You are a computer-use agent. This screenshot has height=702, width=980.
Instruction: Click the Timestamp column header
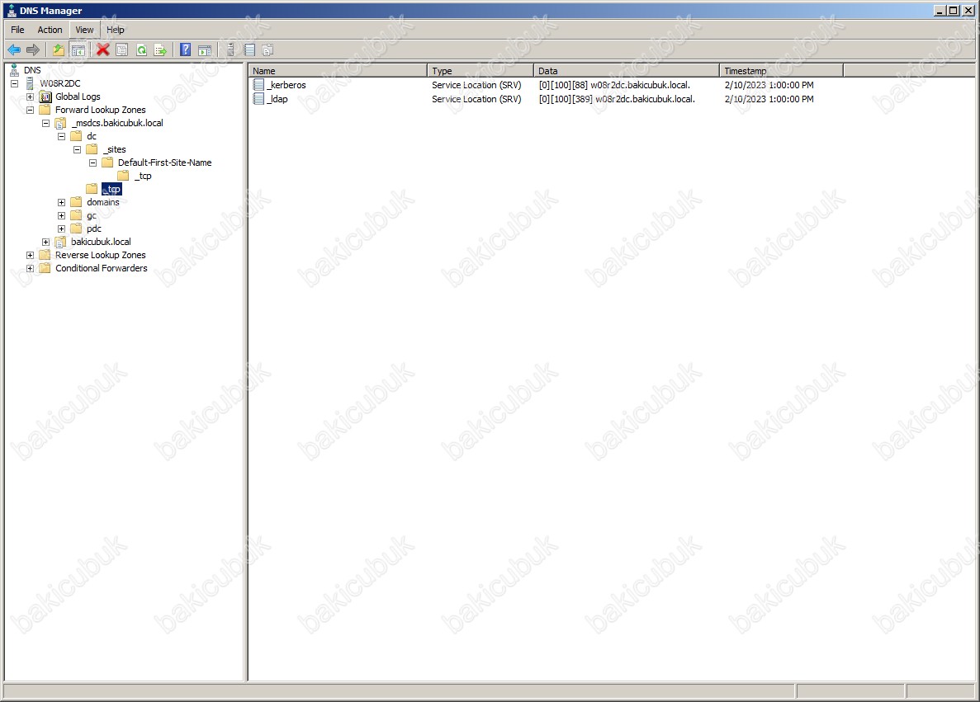780,71
